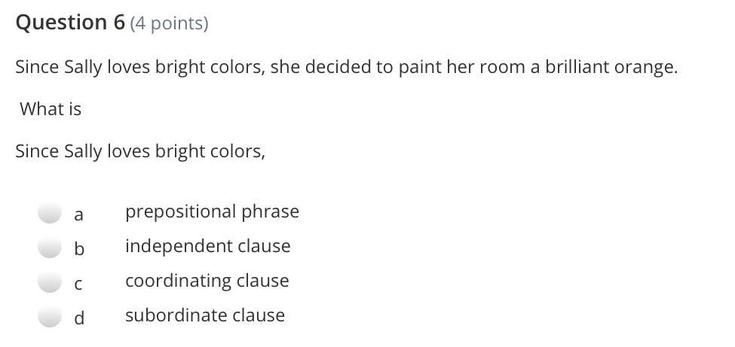Click the letter 'c' option label
This screenshot has width=735, height=347.
tap(78, 284)
